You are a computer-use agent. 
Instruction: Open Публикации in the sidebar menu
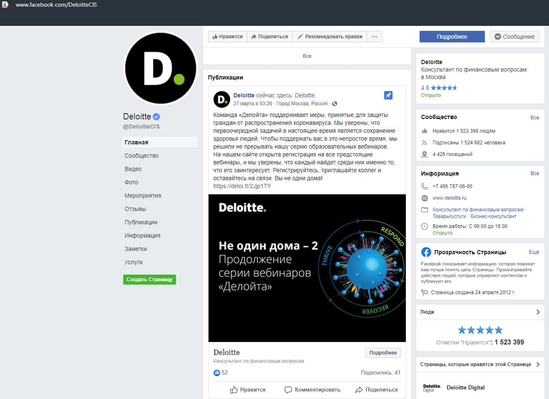[141, 222]
